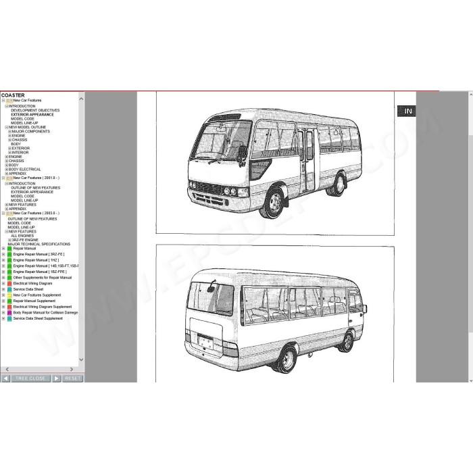The height and width of the screenshot is (473, 473).
Task: Click the purple Body Repair Manual icon
Action: 9,313
